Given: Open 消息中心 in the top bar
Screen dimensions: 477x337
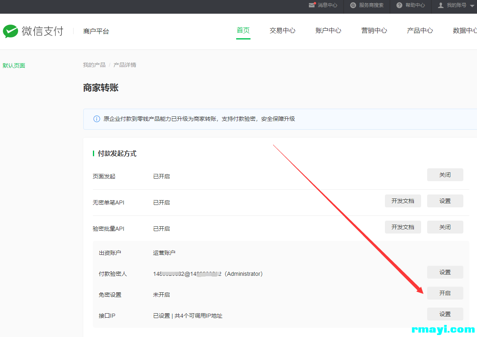Looking at the screenshot, I should (x=327, y=5).
